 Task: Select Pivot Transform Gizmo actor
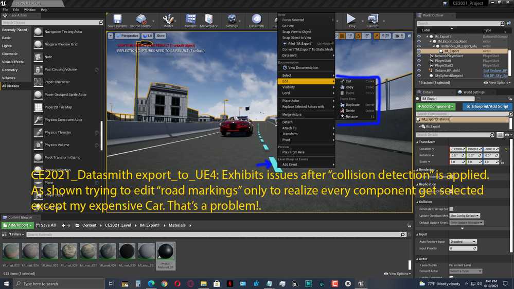click(x=62, y=157)
